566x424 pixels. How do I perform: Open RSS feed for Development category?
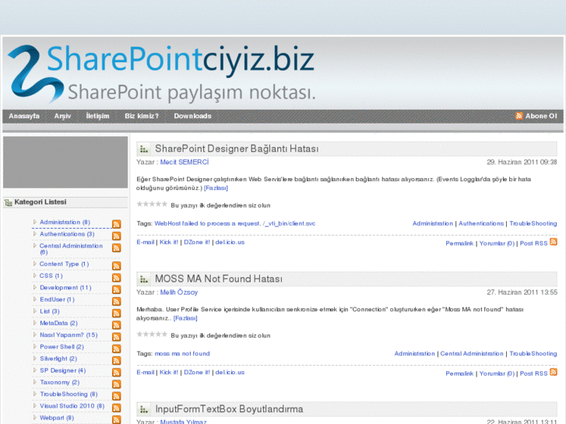click(116, 289)
